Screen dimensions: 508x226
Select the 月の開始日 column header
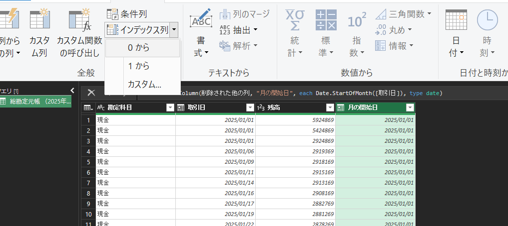(372, 108)
